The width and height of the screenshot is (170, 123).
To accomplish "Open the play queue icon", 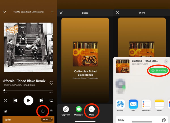I will 51,111.
